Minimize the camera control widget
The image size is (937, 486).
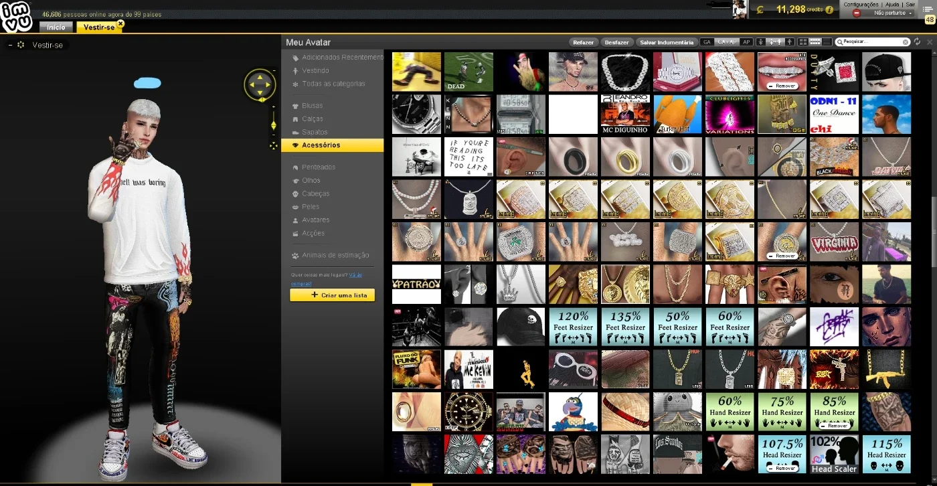click(x=273, y=70)
